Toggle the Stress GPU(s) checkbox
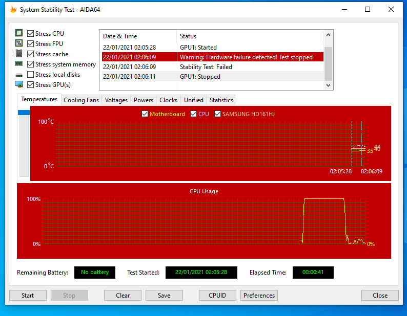 30,85
